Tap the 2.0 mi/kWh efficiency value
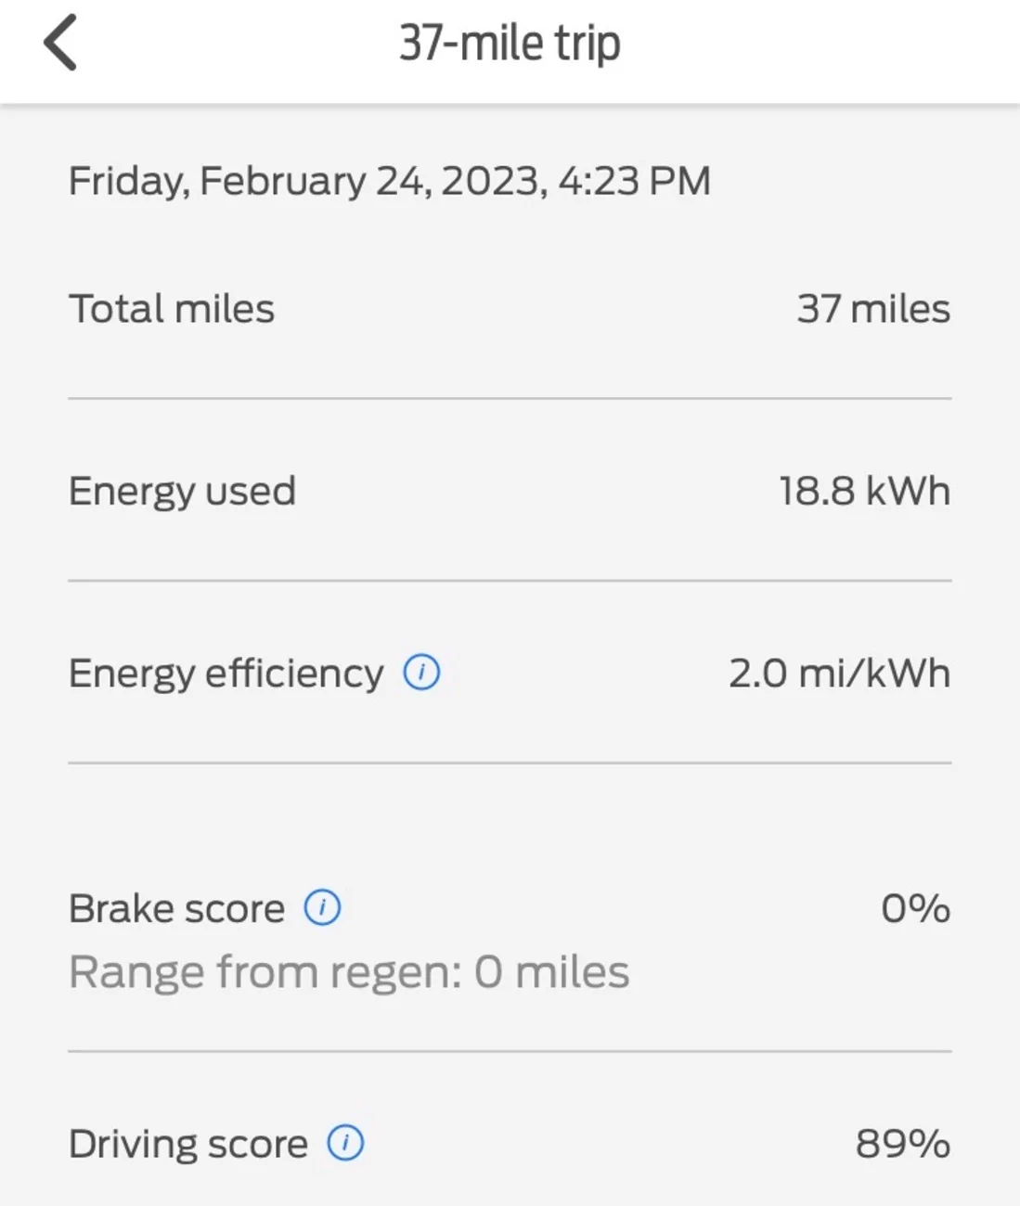Image resolution: width=1020 pixels, height=1206 pixels. pos(839,673)
